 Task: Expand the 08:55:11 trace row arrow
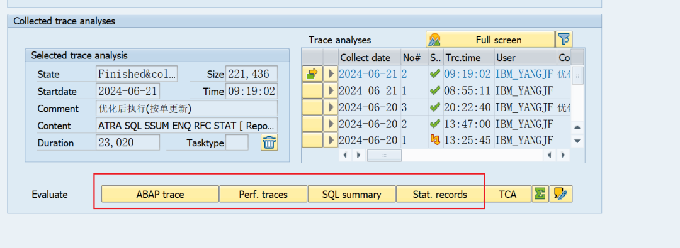(331, 91)
